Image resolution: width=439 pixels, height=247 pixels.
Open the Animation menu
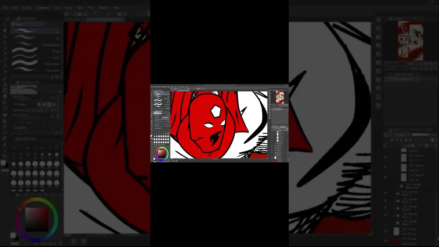tap(43, 8)
